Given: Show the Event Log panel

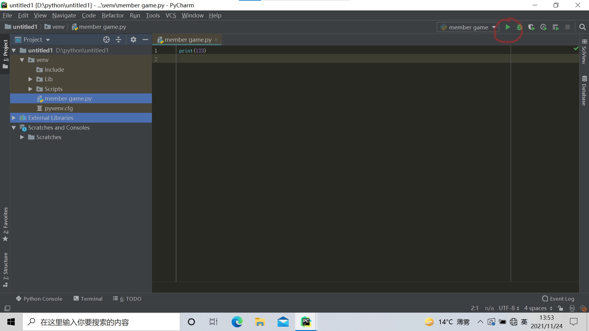Looking at the screenshot, I should click(558, 299).
